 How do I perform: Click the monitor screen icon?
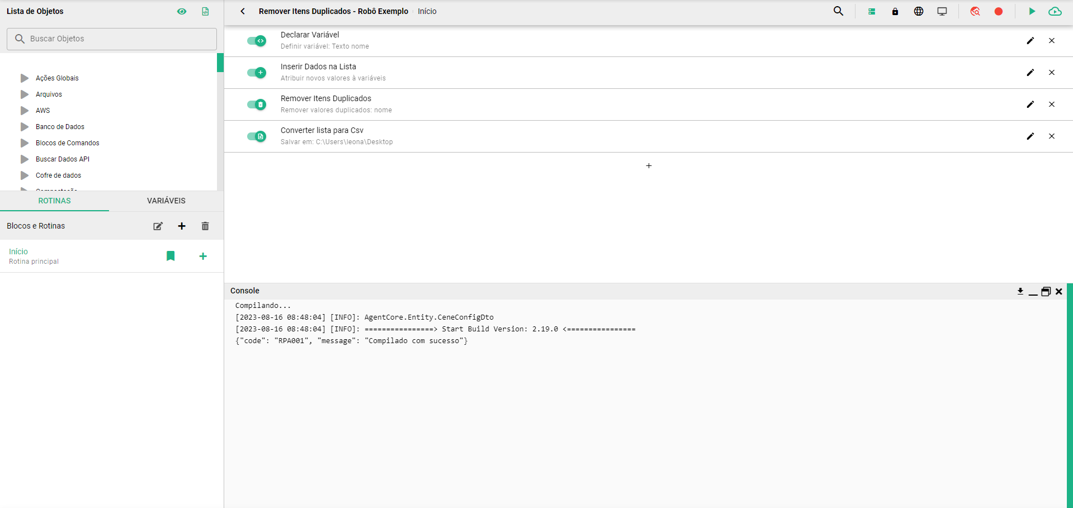pyautogui.click(x=942, y=11)
